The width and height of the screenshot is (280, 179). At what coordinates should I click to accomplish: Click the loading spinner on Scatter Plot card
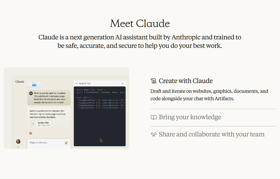[x=33, y=124]
